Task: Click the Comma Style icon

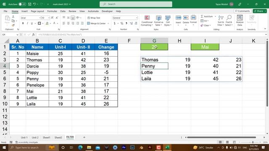Action: (127, 23)
